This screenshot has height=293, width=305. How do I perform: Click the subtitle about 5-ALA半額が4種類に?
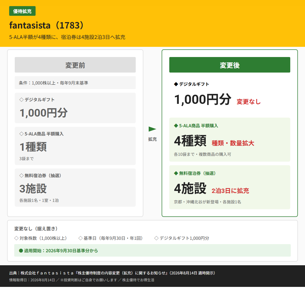coord(67,37)
